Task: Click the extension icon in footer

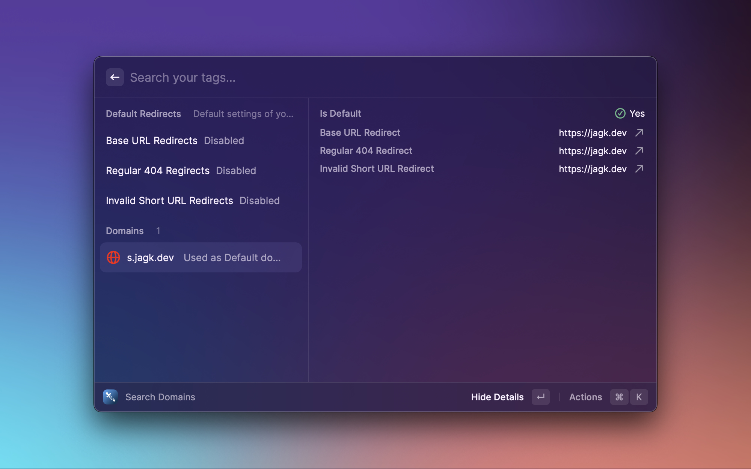Action: pos(110,397)
